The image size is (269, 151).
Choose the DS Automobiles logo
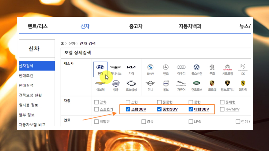coord(243,67)
